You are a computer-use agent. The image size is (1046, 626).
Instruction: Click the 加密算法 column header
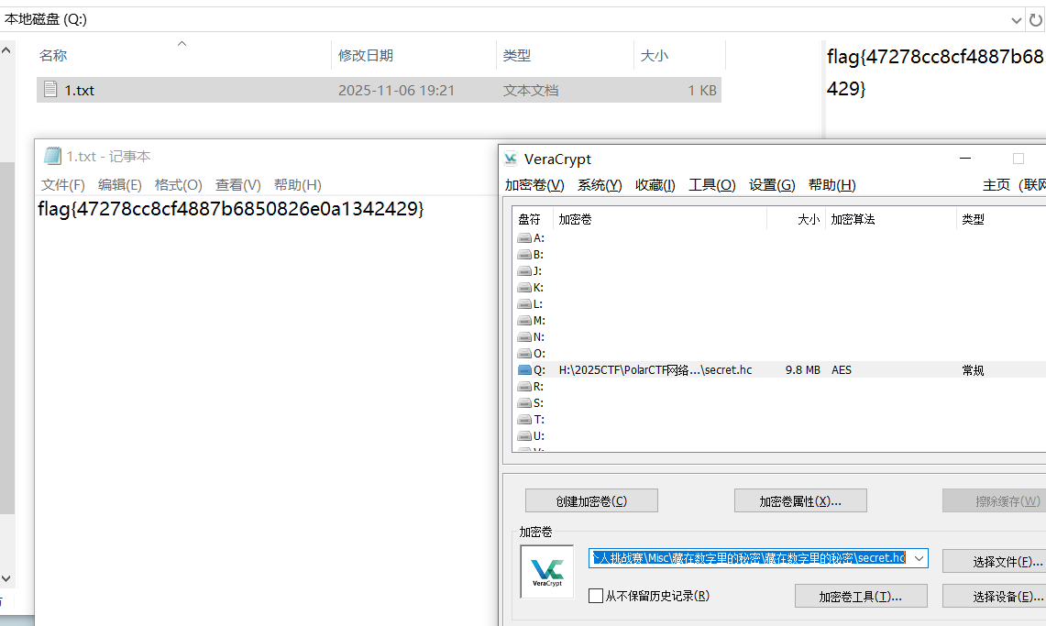[x=890, y=219]
